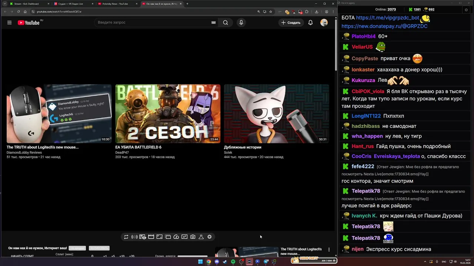
Task: Go to Chrome home page button
Action: 25,11
